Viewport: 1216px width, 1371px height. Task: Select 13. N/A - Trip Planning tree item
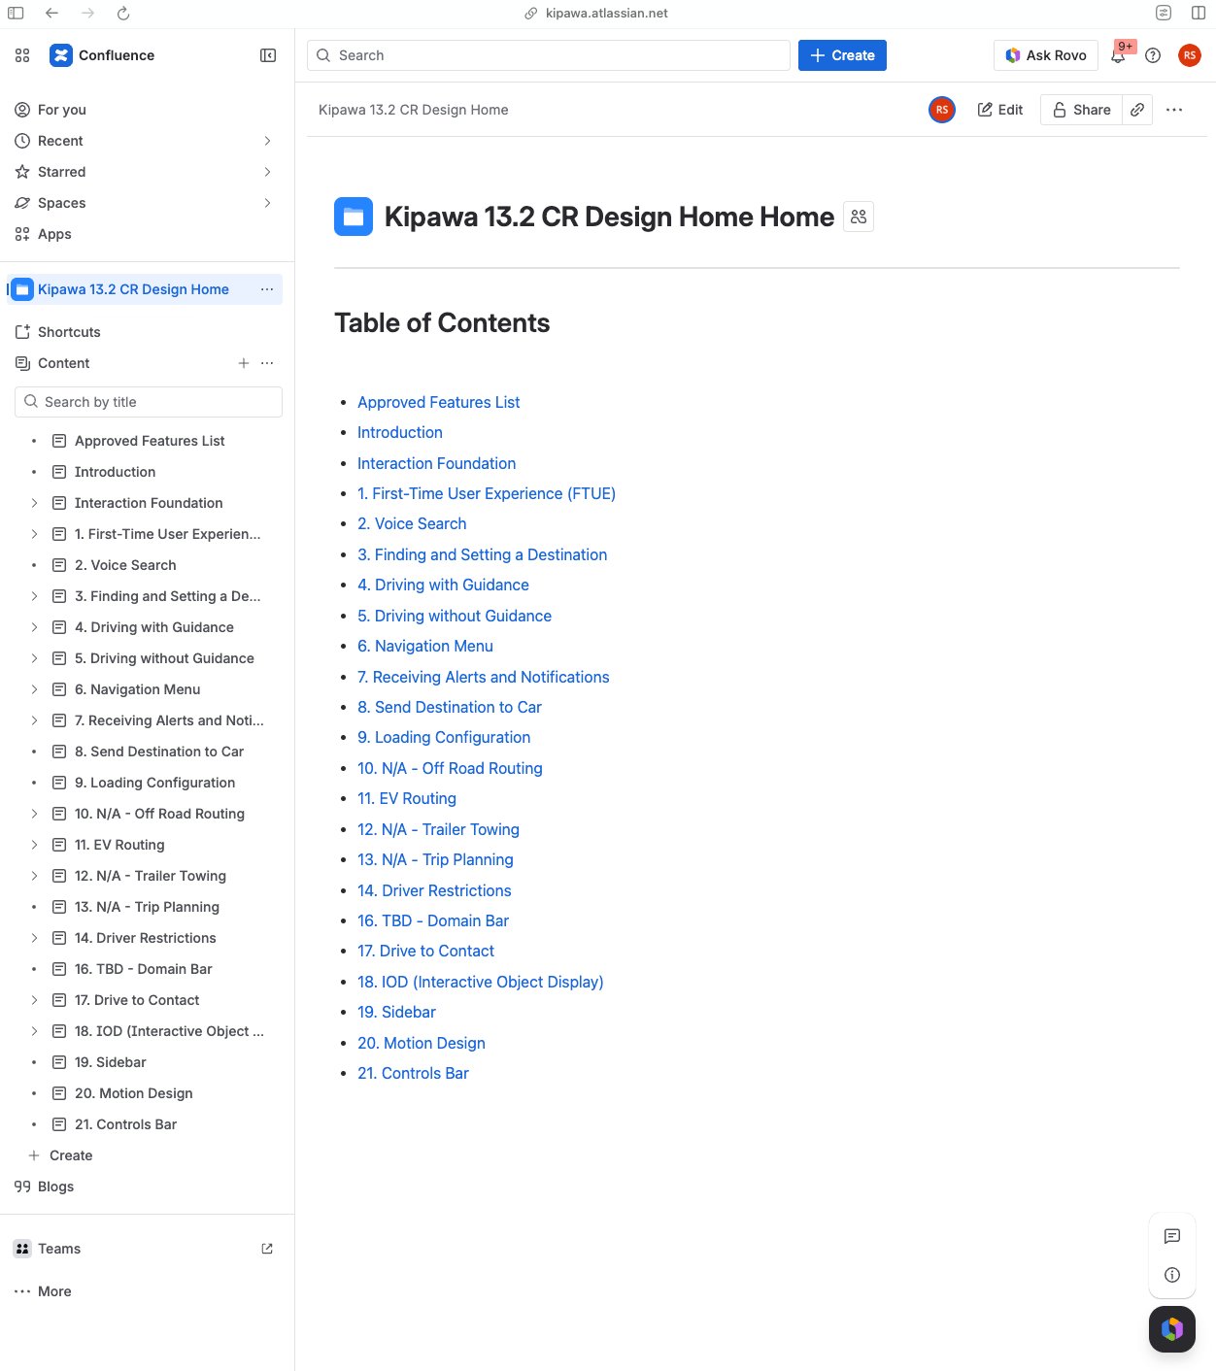(x=146, y=907)
